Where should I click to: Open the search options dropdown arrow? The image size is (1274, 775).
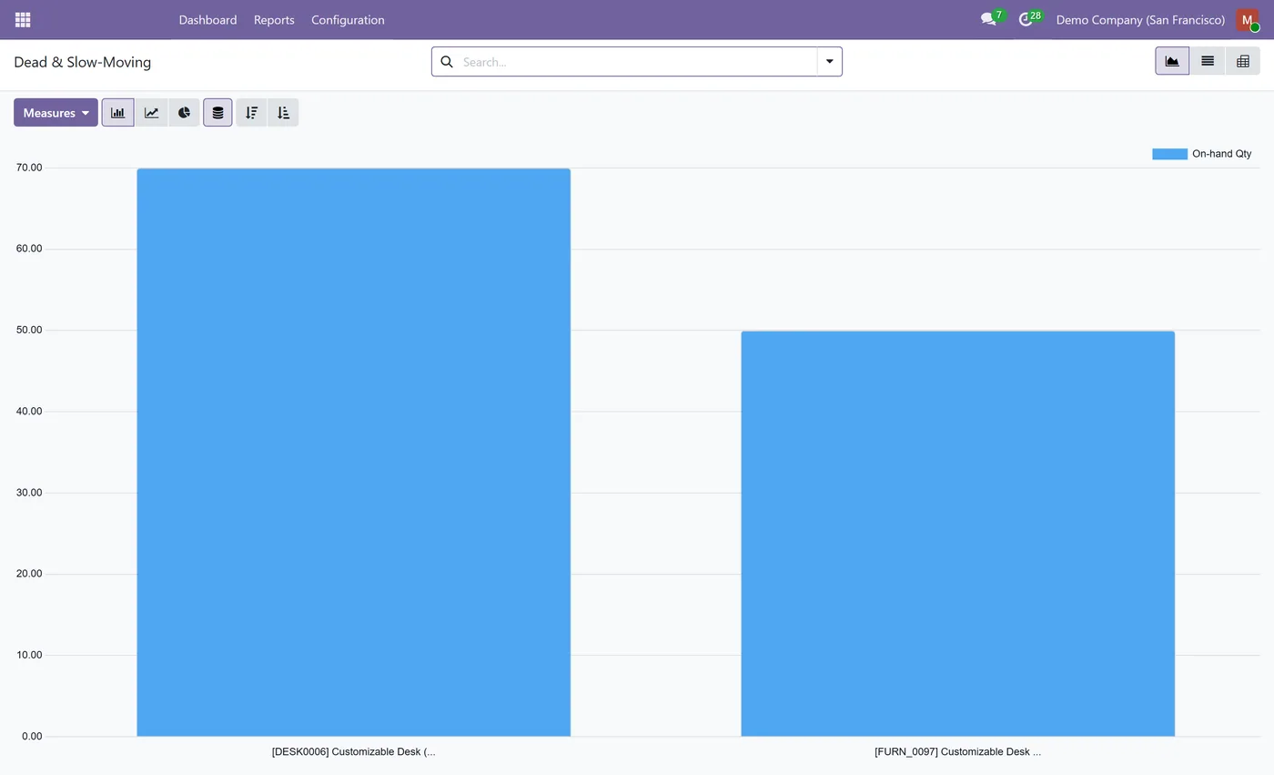(830, 62)
